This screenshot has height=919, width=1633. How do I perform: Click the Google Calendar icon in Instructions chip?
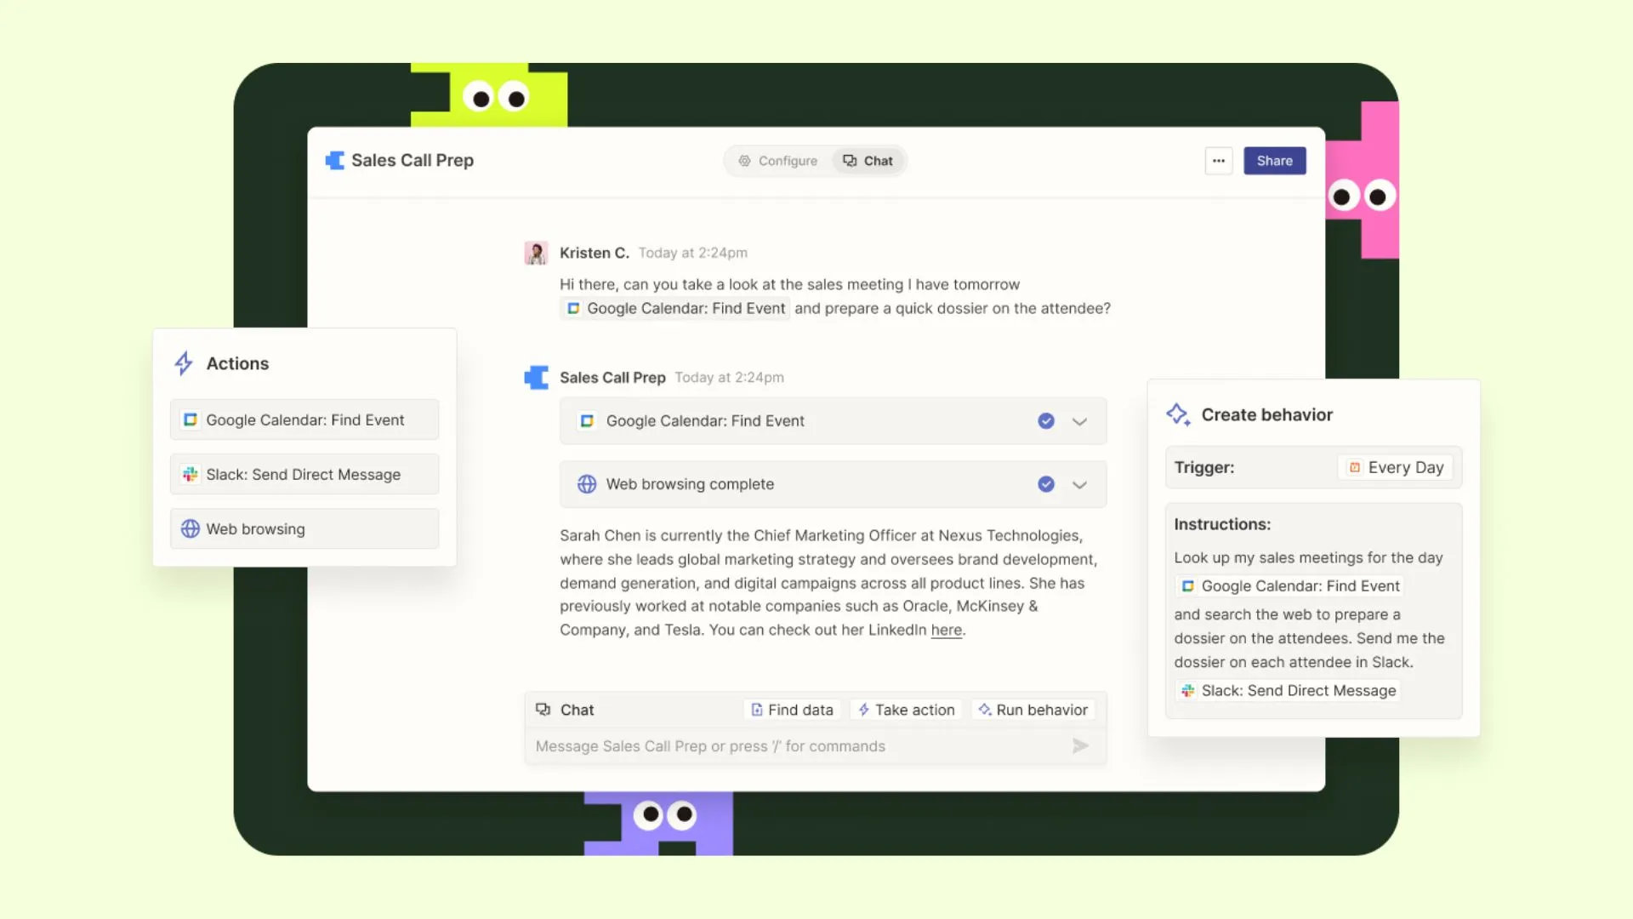click(1188, 586)
